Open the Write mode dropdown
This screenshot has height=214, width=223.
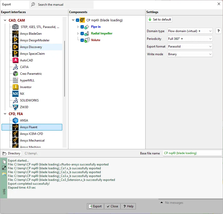click(190, 54)
